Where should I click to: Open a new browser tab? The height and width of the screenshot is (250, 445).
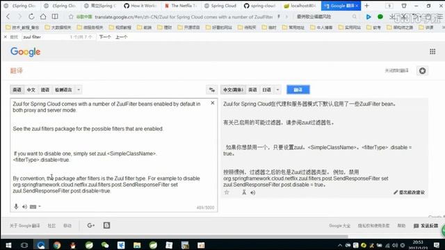(x=367, y=6)
